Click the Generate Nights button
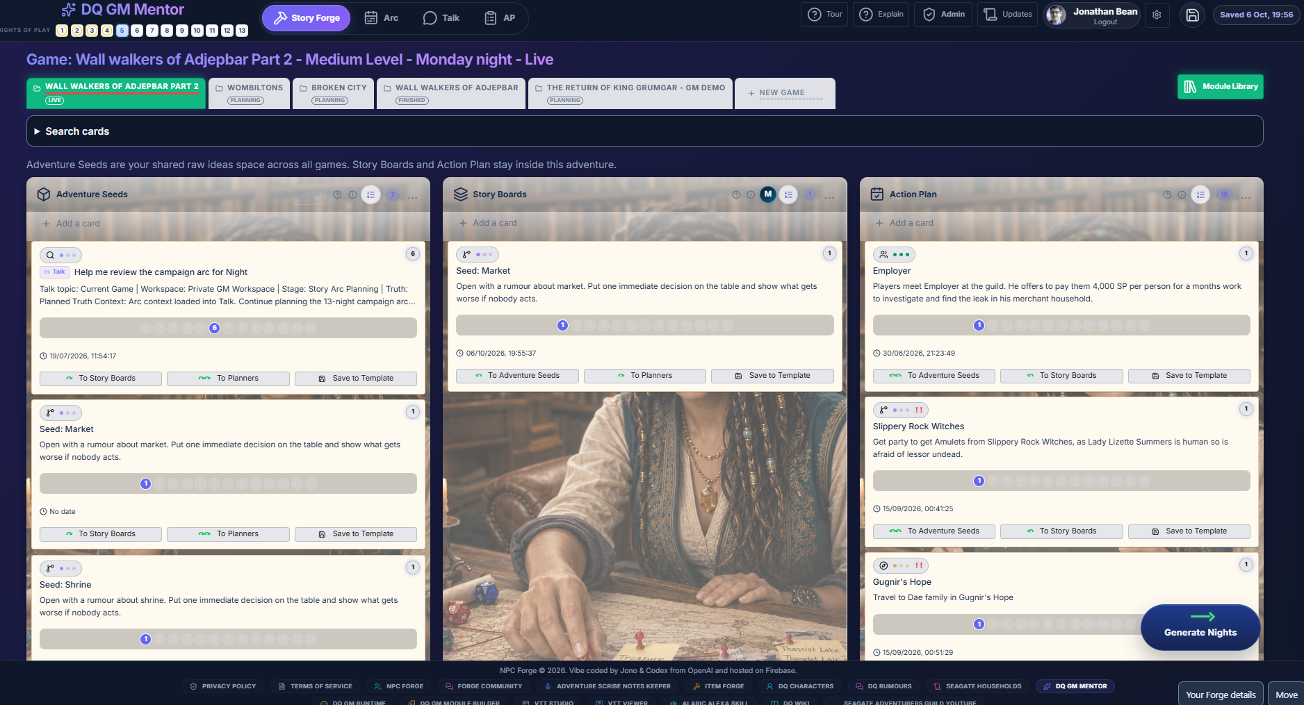 1200,627
